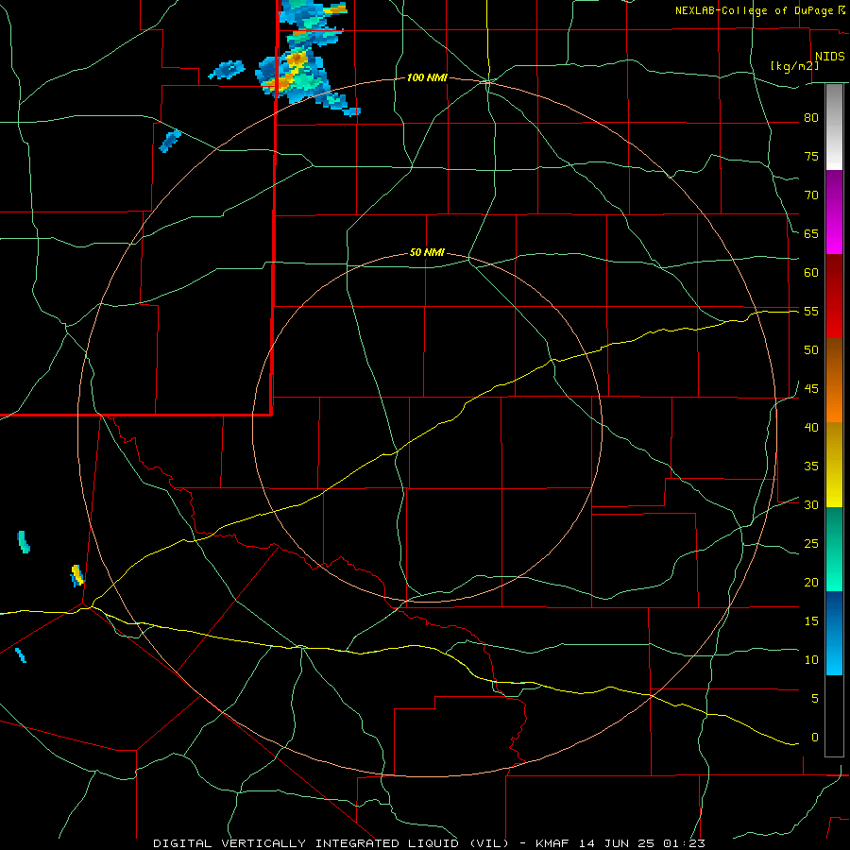Click the kg/m2 units label

click(x=794, y=66)
